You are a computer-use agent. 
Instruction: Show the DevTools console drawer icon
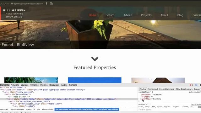point(196,85)
